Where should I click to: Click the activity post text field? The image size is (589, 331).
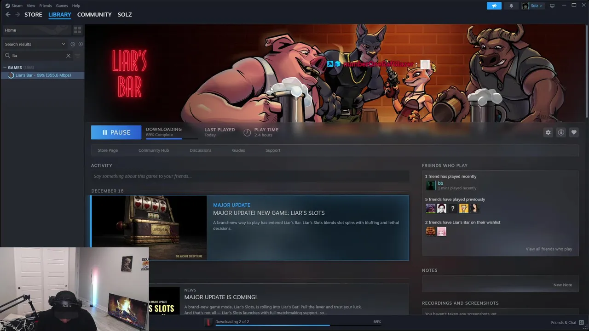[250, 176]
